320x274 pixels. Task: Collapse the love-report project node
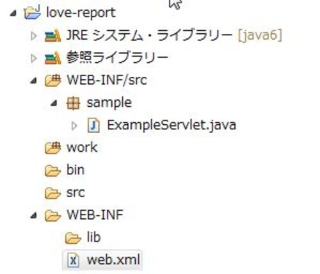13,13
